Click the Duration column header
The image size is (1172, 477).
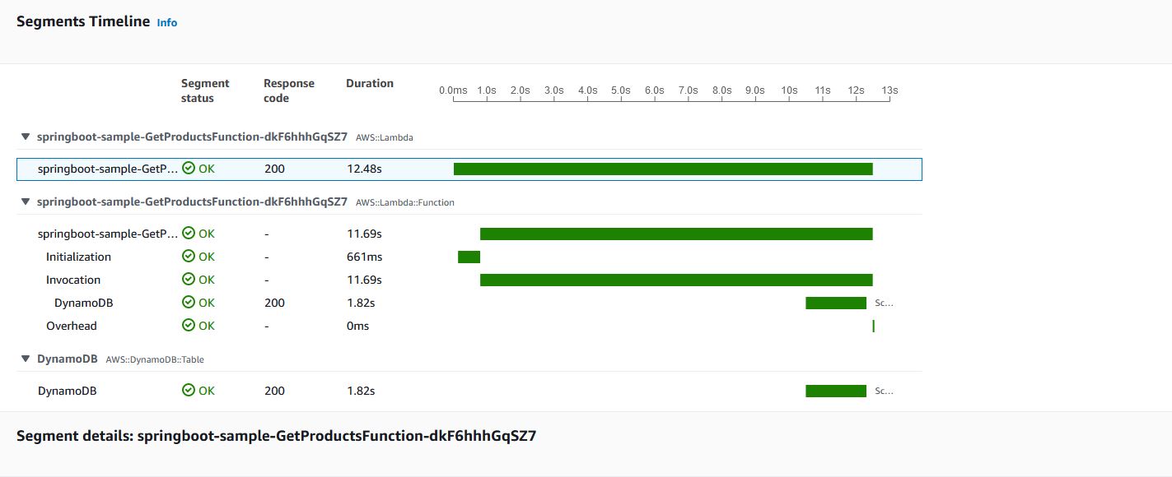370,83
